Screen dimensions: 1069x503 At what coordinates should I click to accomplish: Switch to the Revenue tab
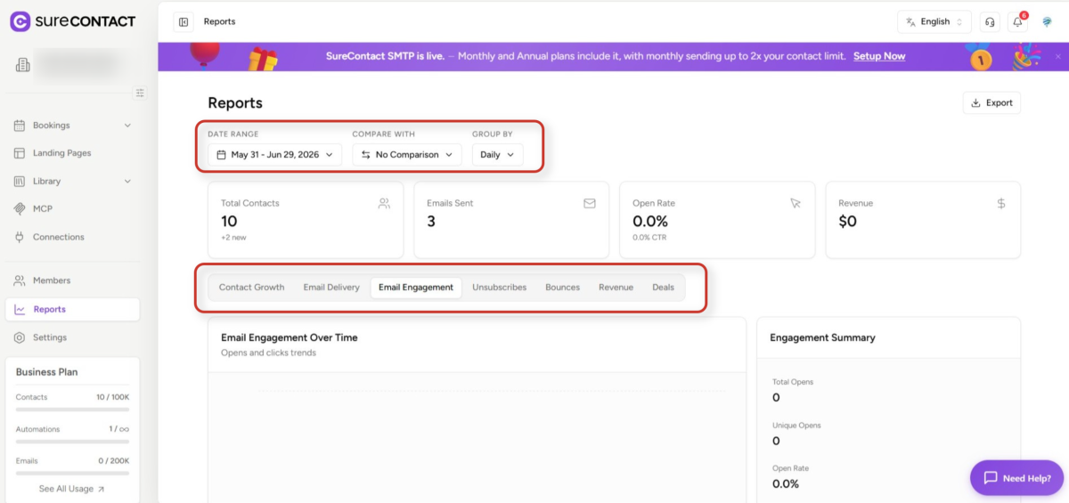pos(616,288)
